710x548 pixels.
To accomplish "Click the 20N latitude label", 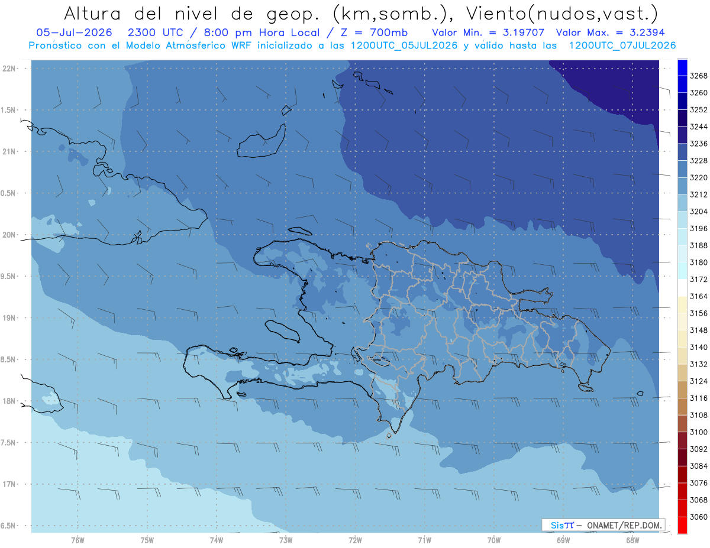I will (x=9, y=235).
